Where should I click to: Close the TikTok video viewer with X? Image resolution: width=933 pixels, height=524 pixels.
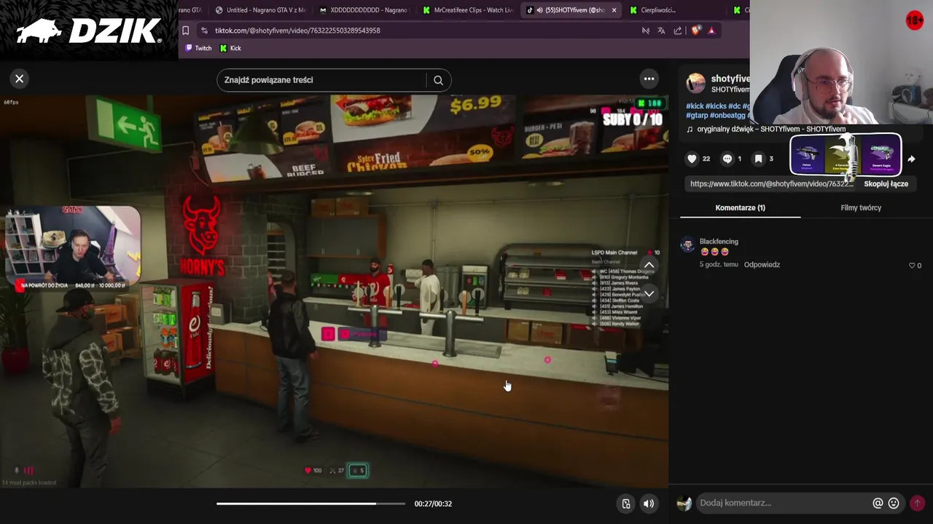20,79
